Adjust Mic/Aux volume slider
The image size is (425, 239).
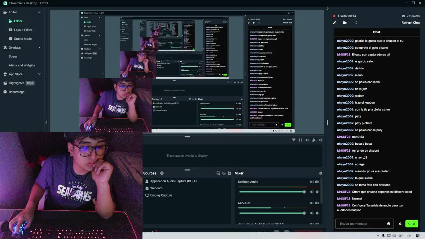(x=272, y=213)
